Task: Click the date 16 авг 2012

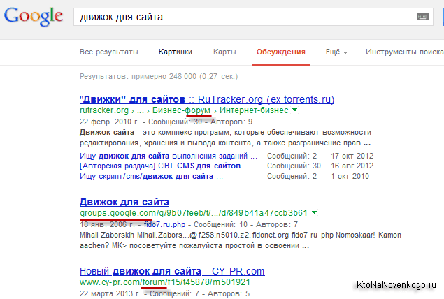Action: (x=352, y=166)
